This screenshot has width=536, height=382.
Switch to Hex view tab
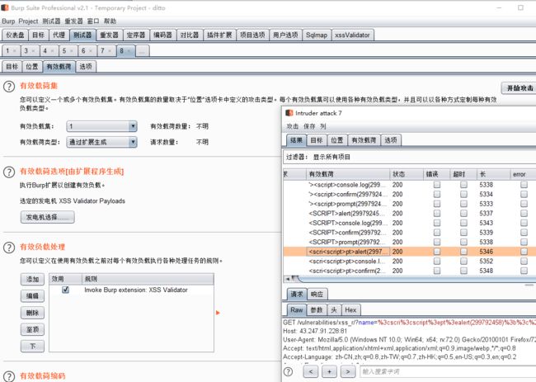click(350, 310)
